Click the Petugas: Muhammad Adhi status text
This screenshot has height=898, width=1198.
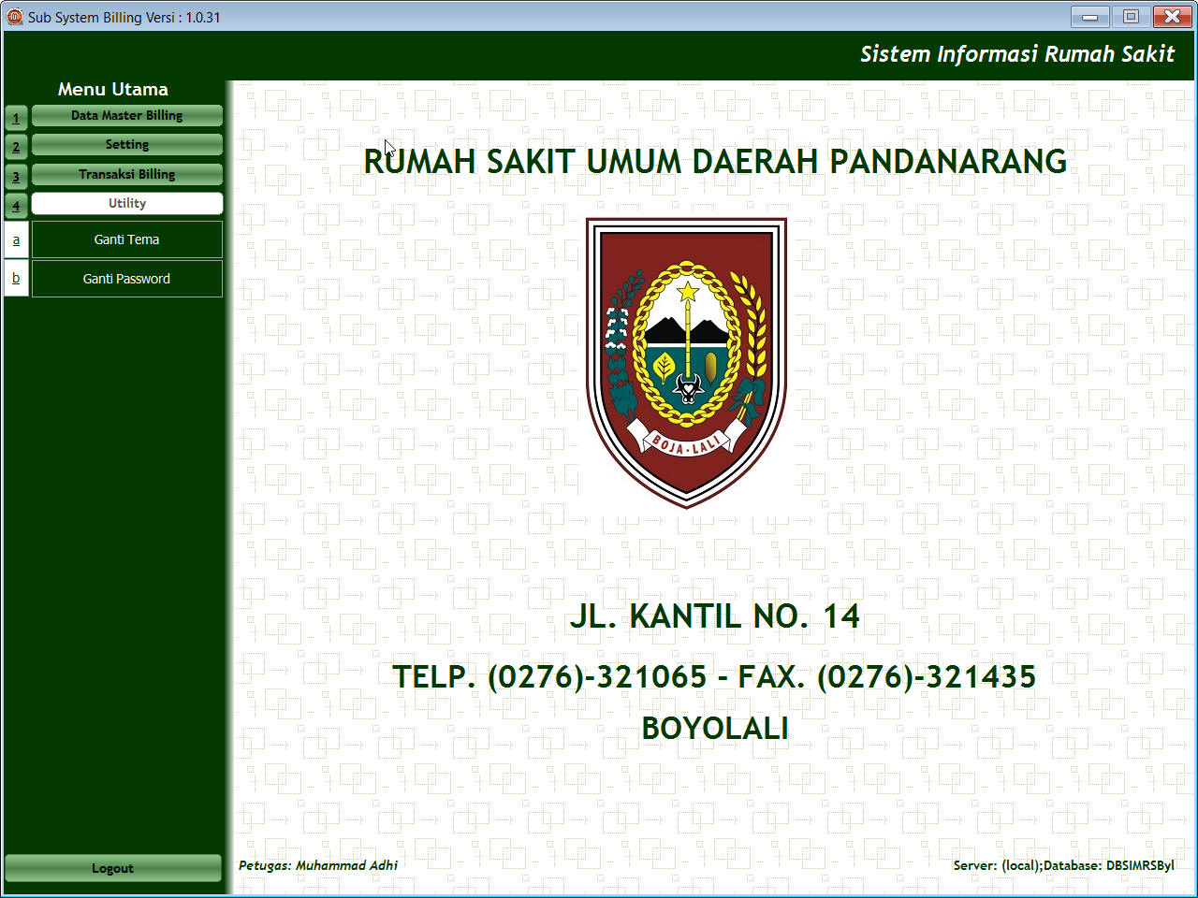pos(318,865)
